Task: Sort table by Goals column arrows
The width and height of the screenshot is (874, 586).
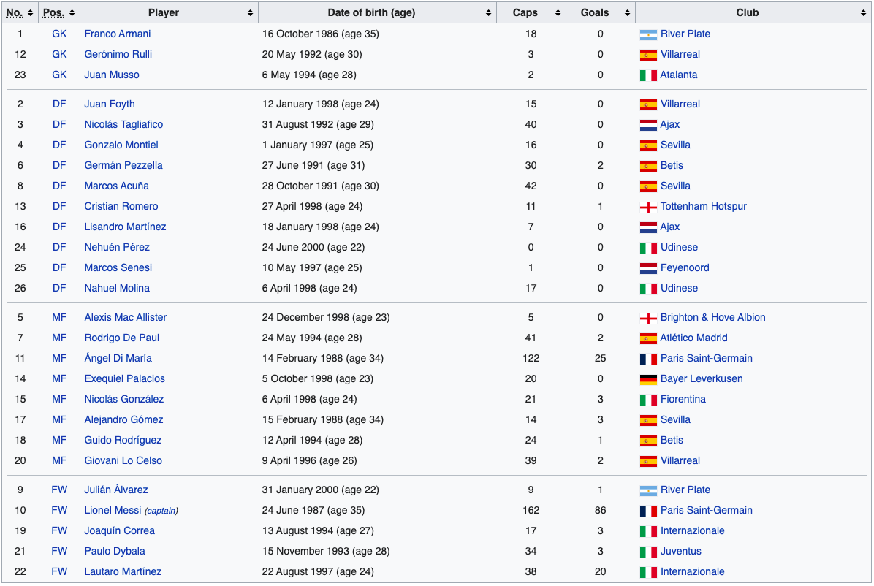Action: (627, 13)
